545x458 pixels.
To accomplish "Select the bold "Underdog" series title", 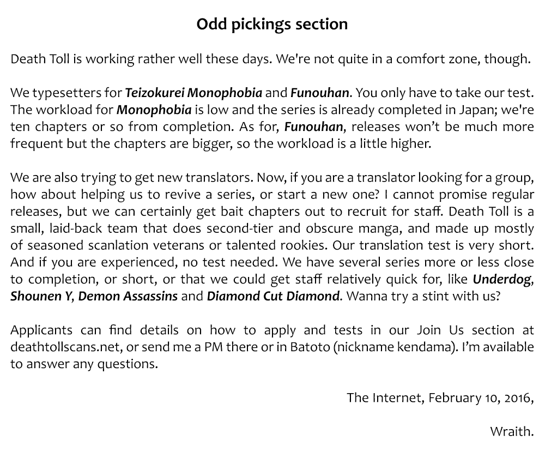I will click(x=501, y=280).
